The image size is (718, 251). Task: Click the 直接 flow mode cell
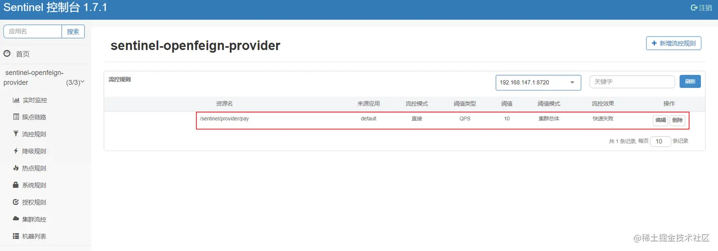click(x=416, y=118)
